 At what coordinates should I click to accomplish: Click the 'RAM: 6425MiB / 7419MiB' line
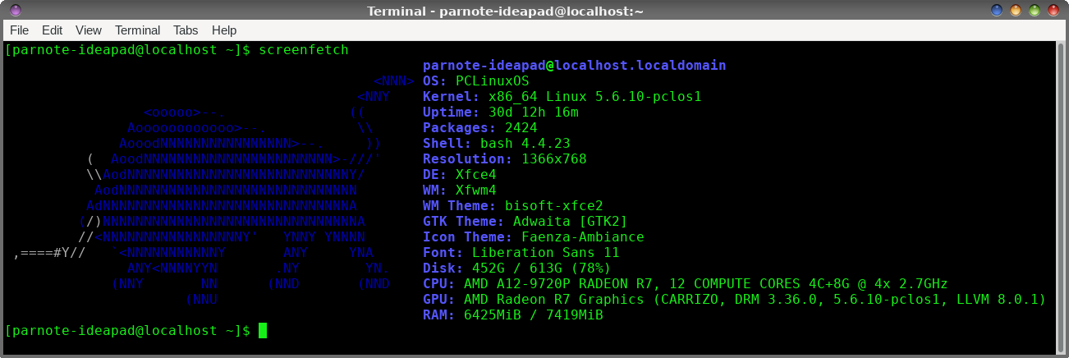(513, 315)
